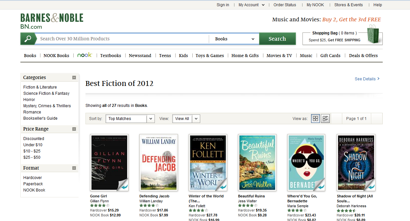Image resolution: width=410 pixels, height=221 pixels.
Task: Switch to list view layout
Action: (325, 119)
